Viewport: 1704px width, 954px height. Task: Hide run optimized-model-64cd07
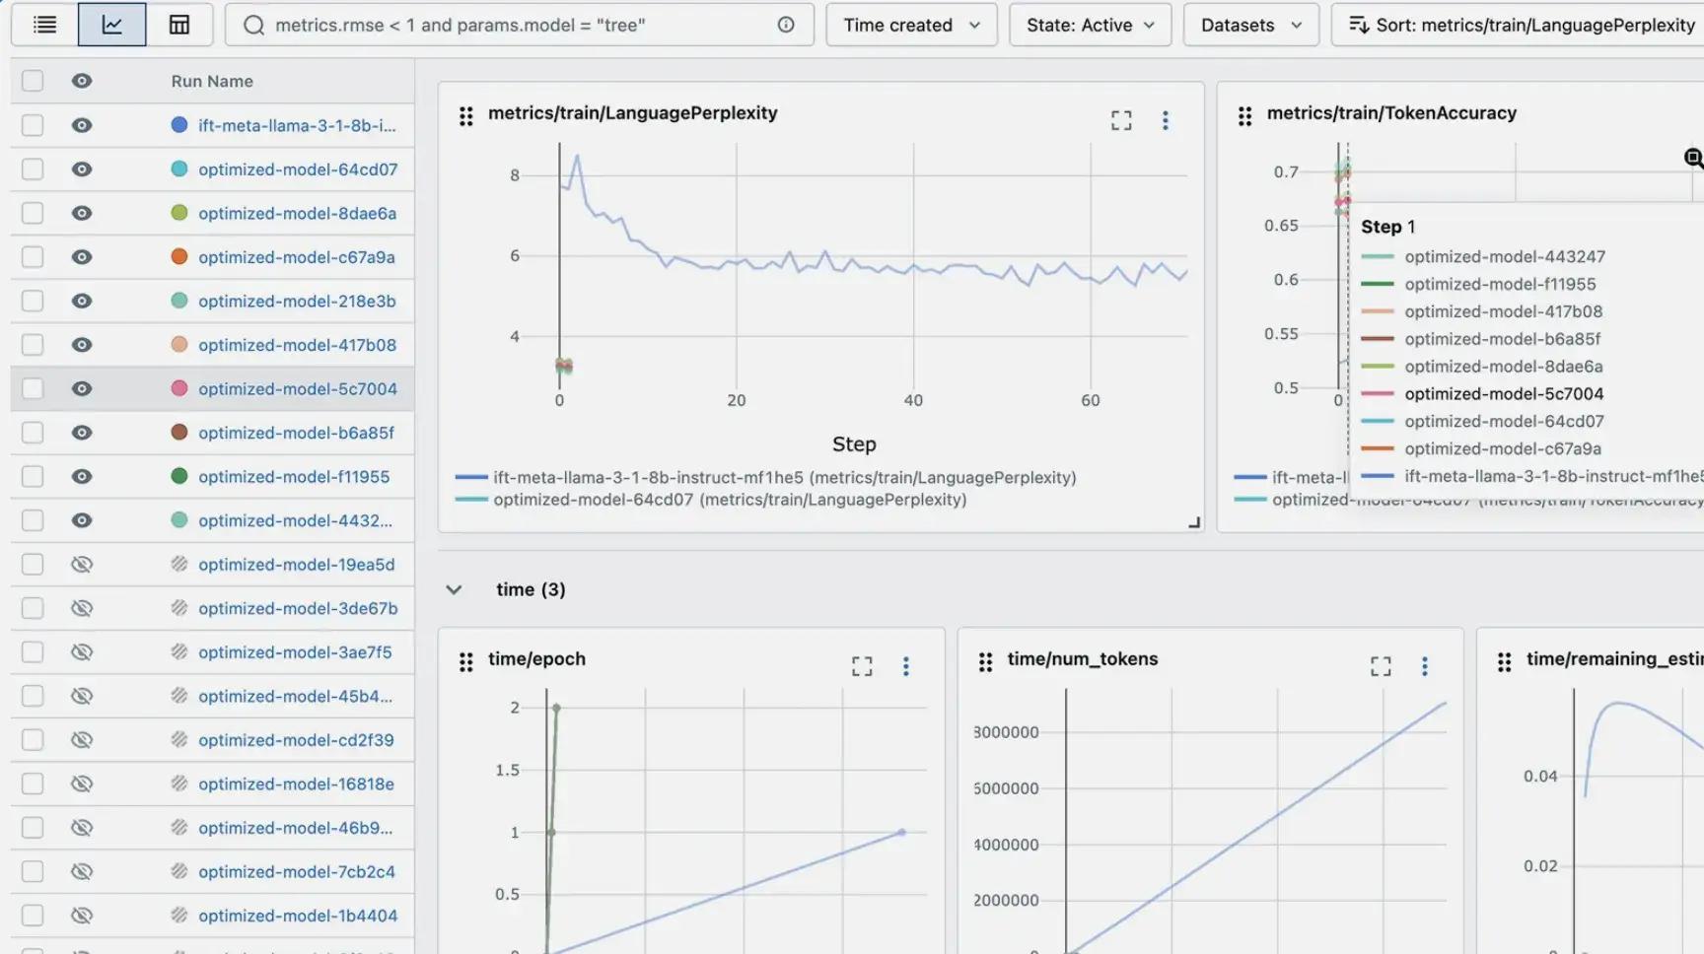point(82,170)
